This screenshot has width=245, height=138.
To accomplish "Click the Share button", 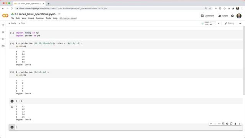I will click(223, 16).
